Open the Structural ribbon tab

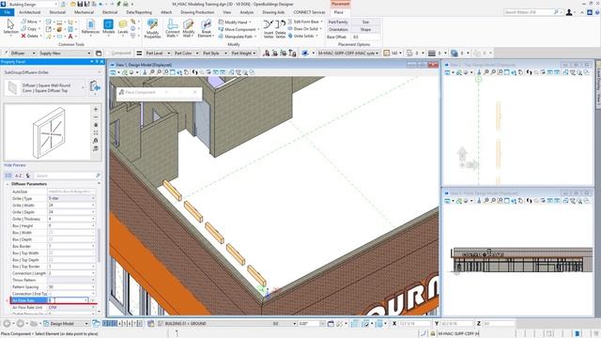point(57,12)
